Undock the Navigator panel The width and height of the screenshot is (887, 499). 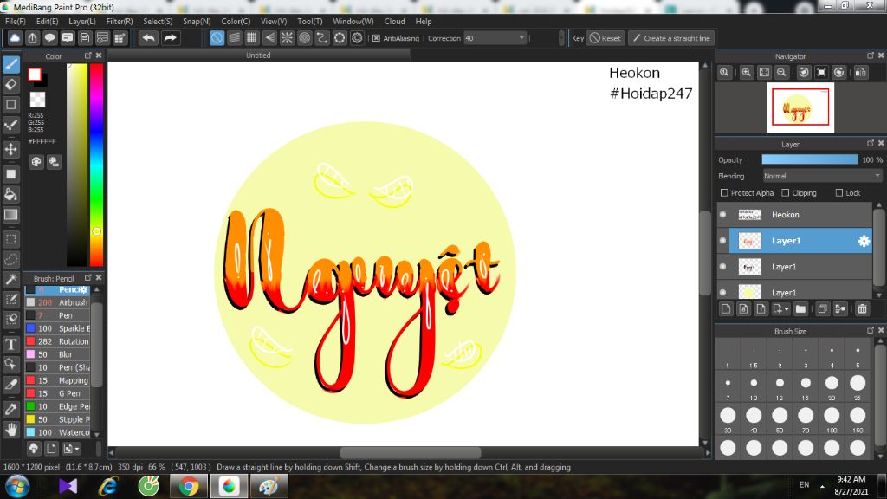click(870, 55)
